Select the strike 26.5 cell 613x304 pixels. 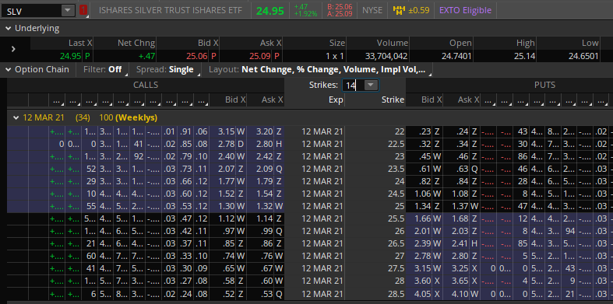[375, 244]
